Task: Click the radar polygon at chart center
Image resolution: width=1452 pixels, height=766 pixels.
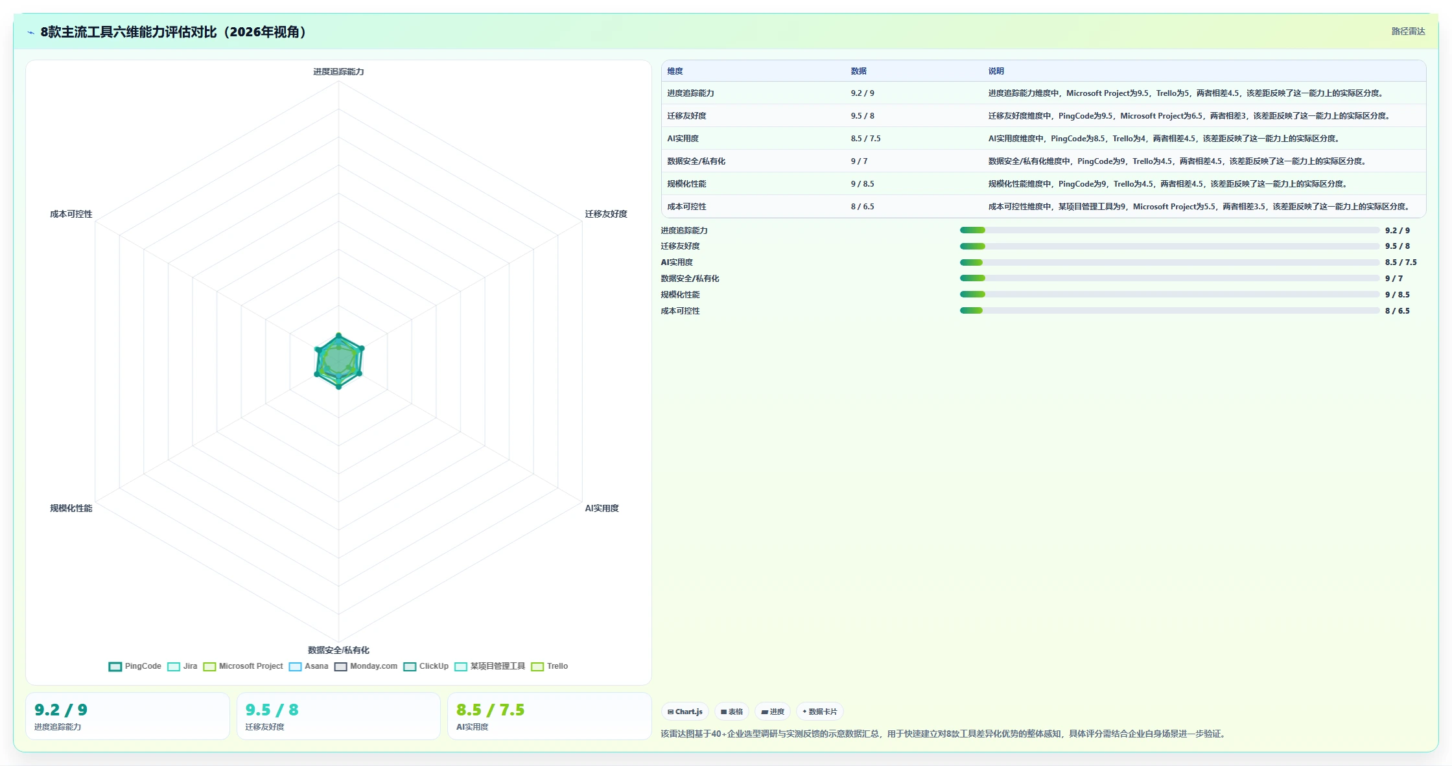Action: pyautogui.click(x=338, y=361)
